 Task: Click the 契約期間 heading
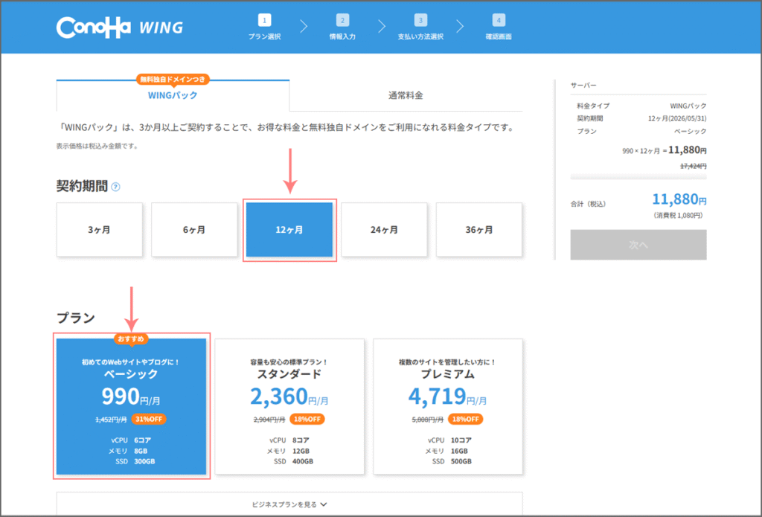pos(82,186)
